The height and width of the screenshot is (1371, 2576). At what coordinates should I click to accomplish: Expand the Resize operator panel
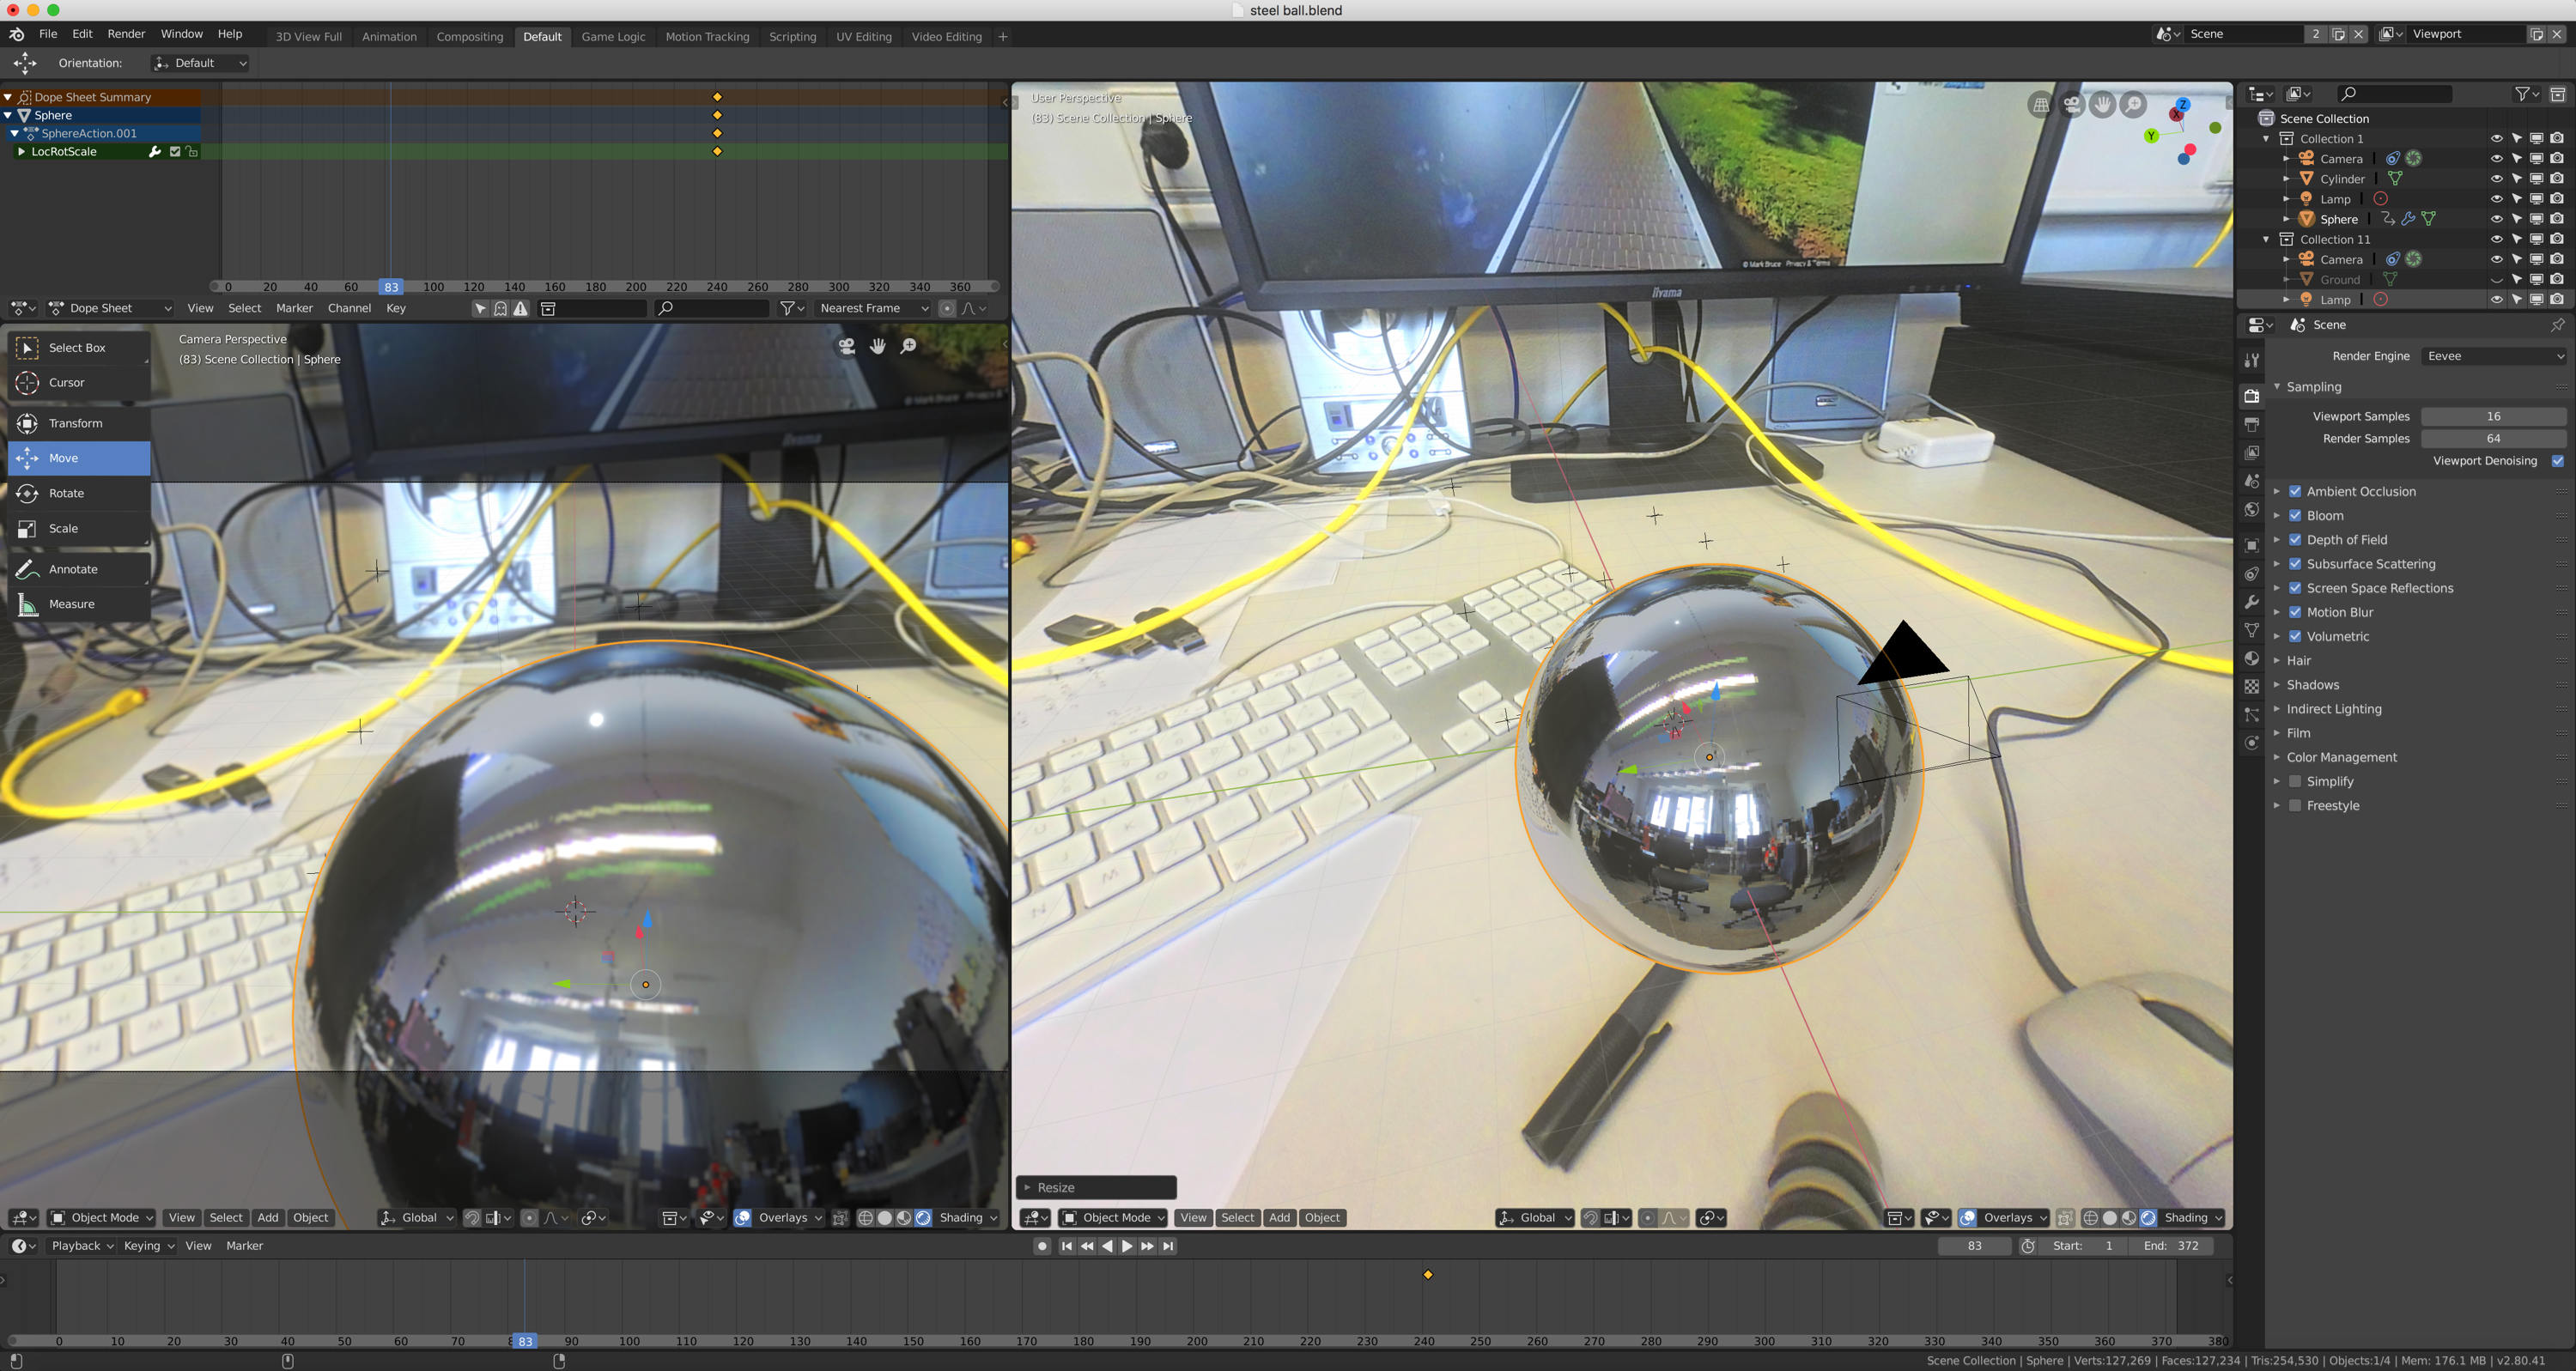[1096, 1188]
